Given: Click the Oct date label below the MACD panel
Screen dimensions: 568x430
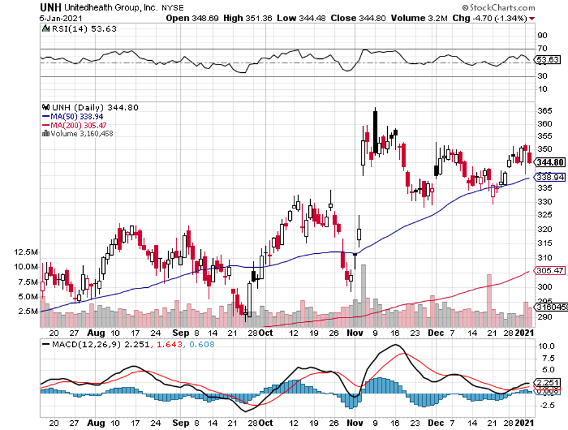Looking at the screenshot, I should (266, 423).
